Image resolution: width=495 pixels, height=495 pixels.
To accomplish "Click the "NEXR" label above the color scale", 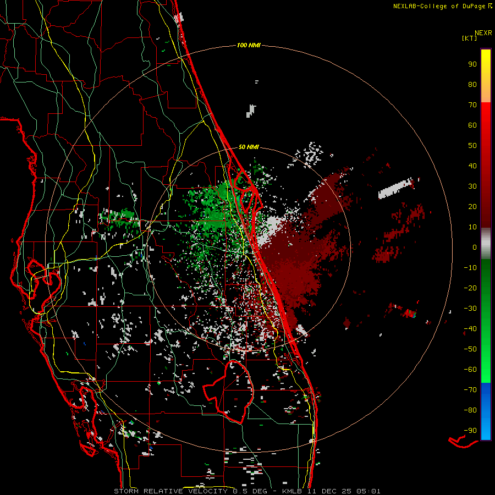I will (x=483, y=33).
